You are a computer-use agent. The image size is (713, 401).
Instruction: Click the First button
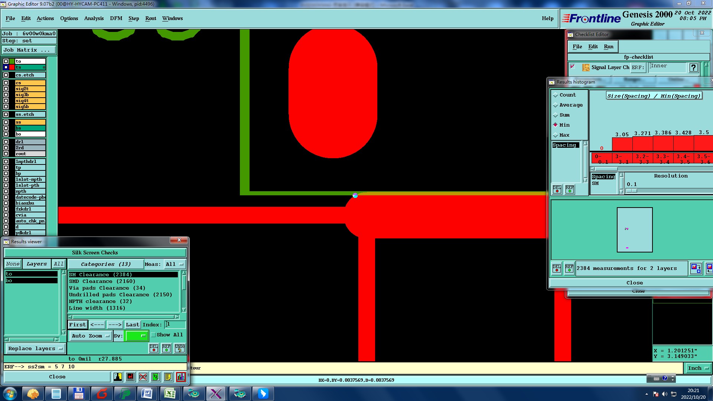[x=78, y=325]
